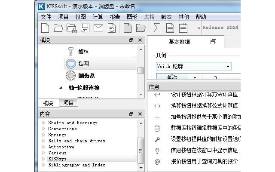This screenshot has width=275, height=172.
Task: Expand the toolbar overflow chevron
Action: click(x=199, y=28)
